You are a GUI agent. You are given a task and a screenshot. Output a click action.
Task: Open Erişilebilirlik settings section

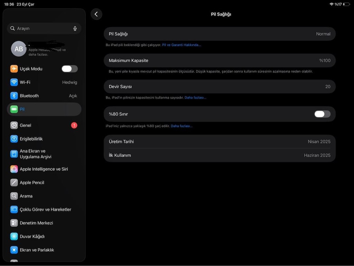coord(44,139)
